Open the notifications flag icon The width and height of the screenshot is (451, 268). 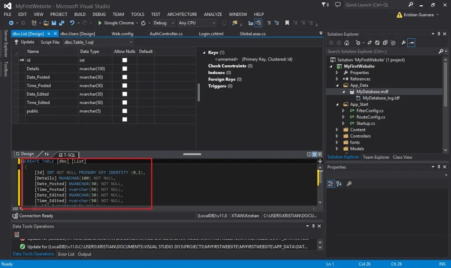coord(324,4)
